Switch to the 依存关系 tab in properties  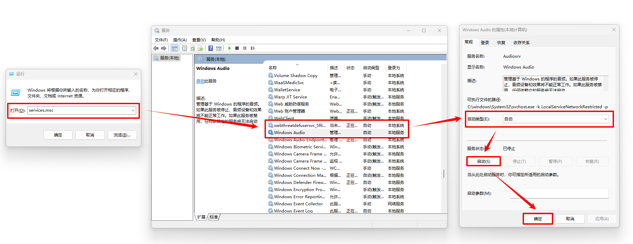pos(522,42)
